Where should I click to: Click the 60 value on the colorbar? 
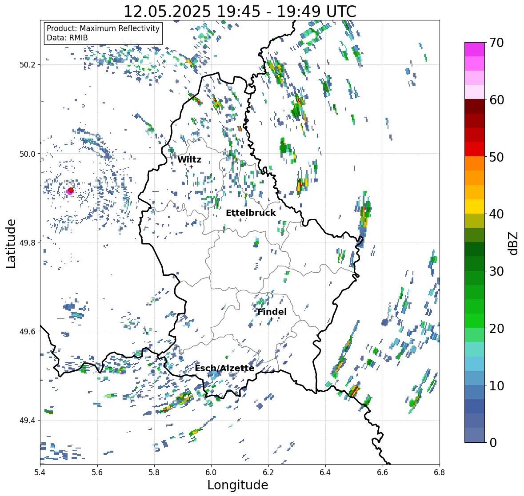click(x=496, y=100)
